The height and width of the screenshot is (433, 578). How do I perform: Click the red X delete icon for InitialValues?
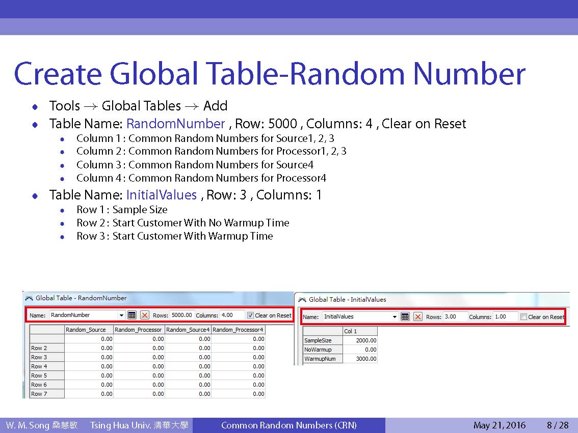pyautogui.click(x=418, y=316)
